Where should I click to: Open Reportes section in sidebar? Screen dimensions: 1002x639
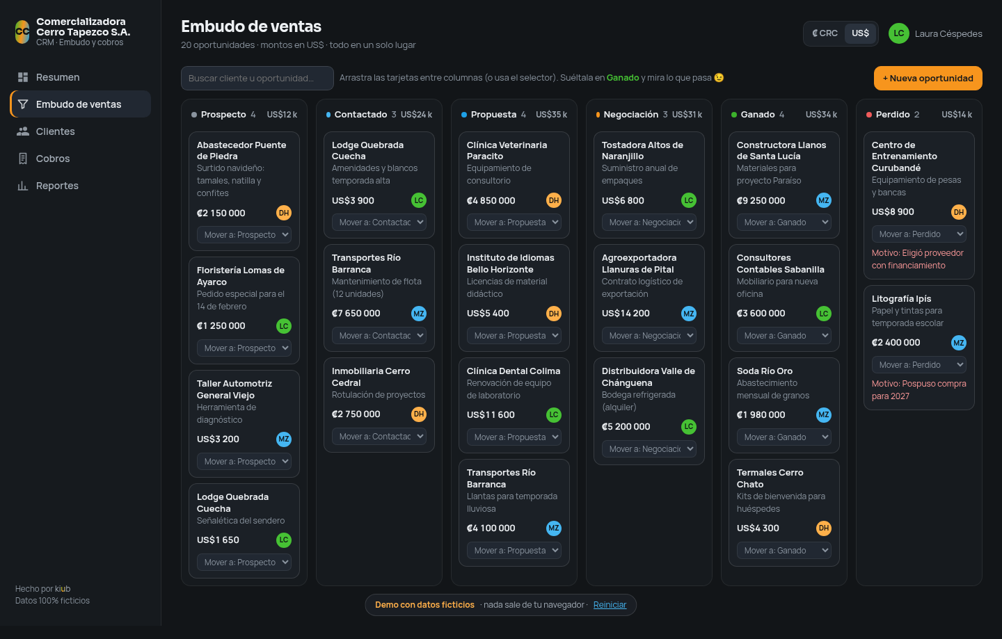[80, 186]
